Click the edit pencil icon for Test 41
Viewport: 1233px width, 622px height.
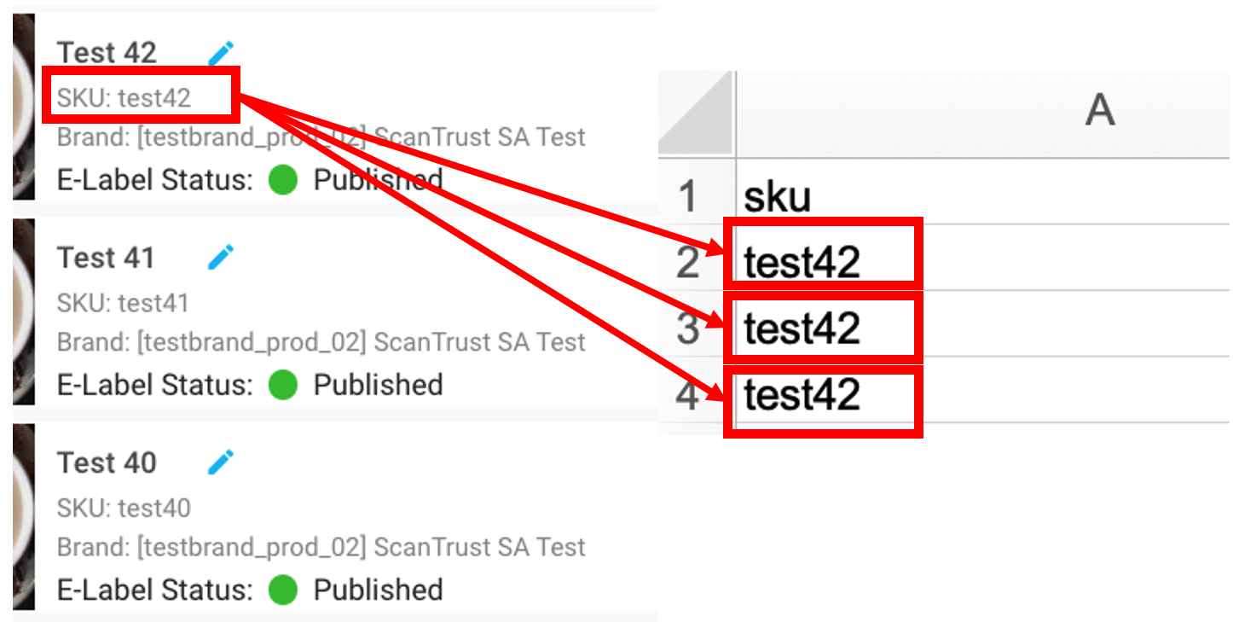(221, 256)
